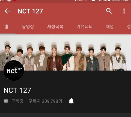Click the YouTube play icon beside 구독중
The image size is (131, 117).
(x=6, y=101)
